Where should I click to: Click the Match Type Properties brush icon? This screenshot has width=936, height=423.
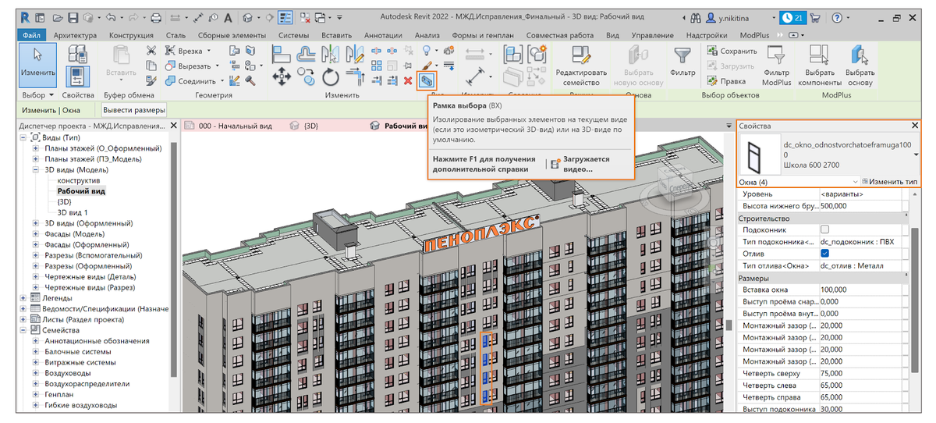(x=151, y=80)
